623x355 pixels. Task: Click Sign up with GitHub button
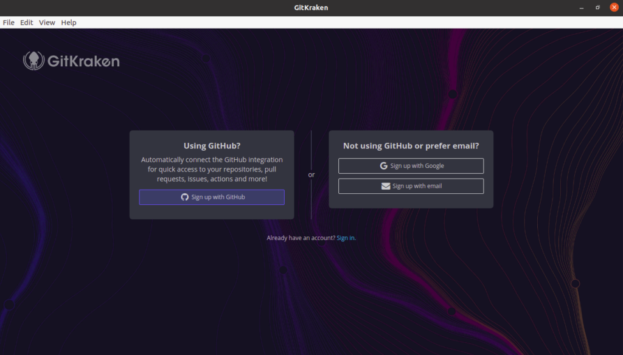click(x=212, y=197)
